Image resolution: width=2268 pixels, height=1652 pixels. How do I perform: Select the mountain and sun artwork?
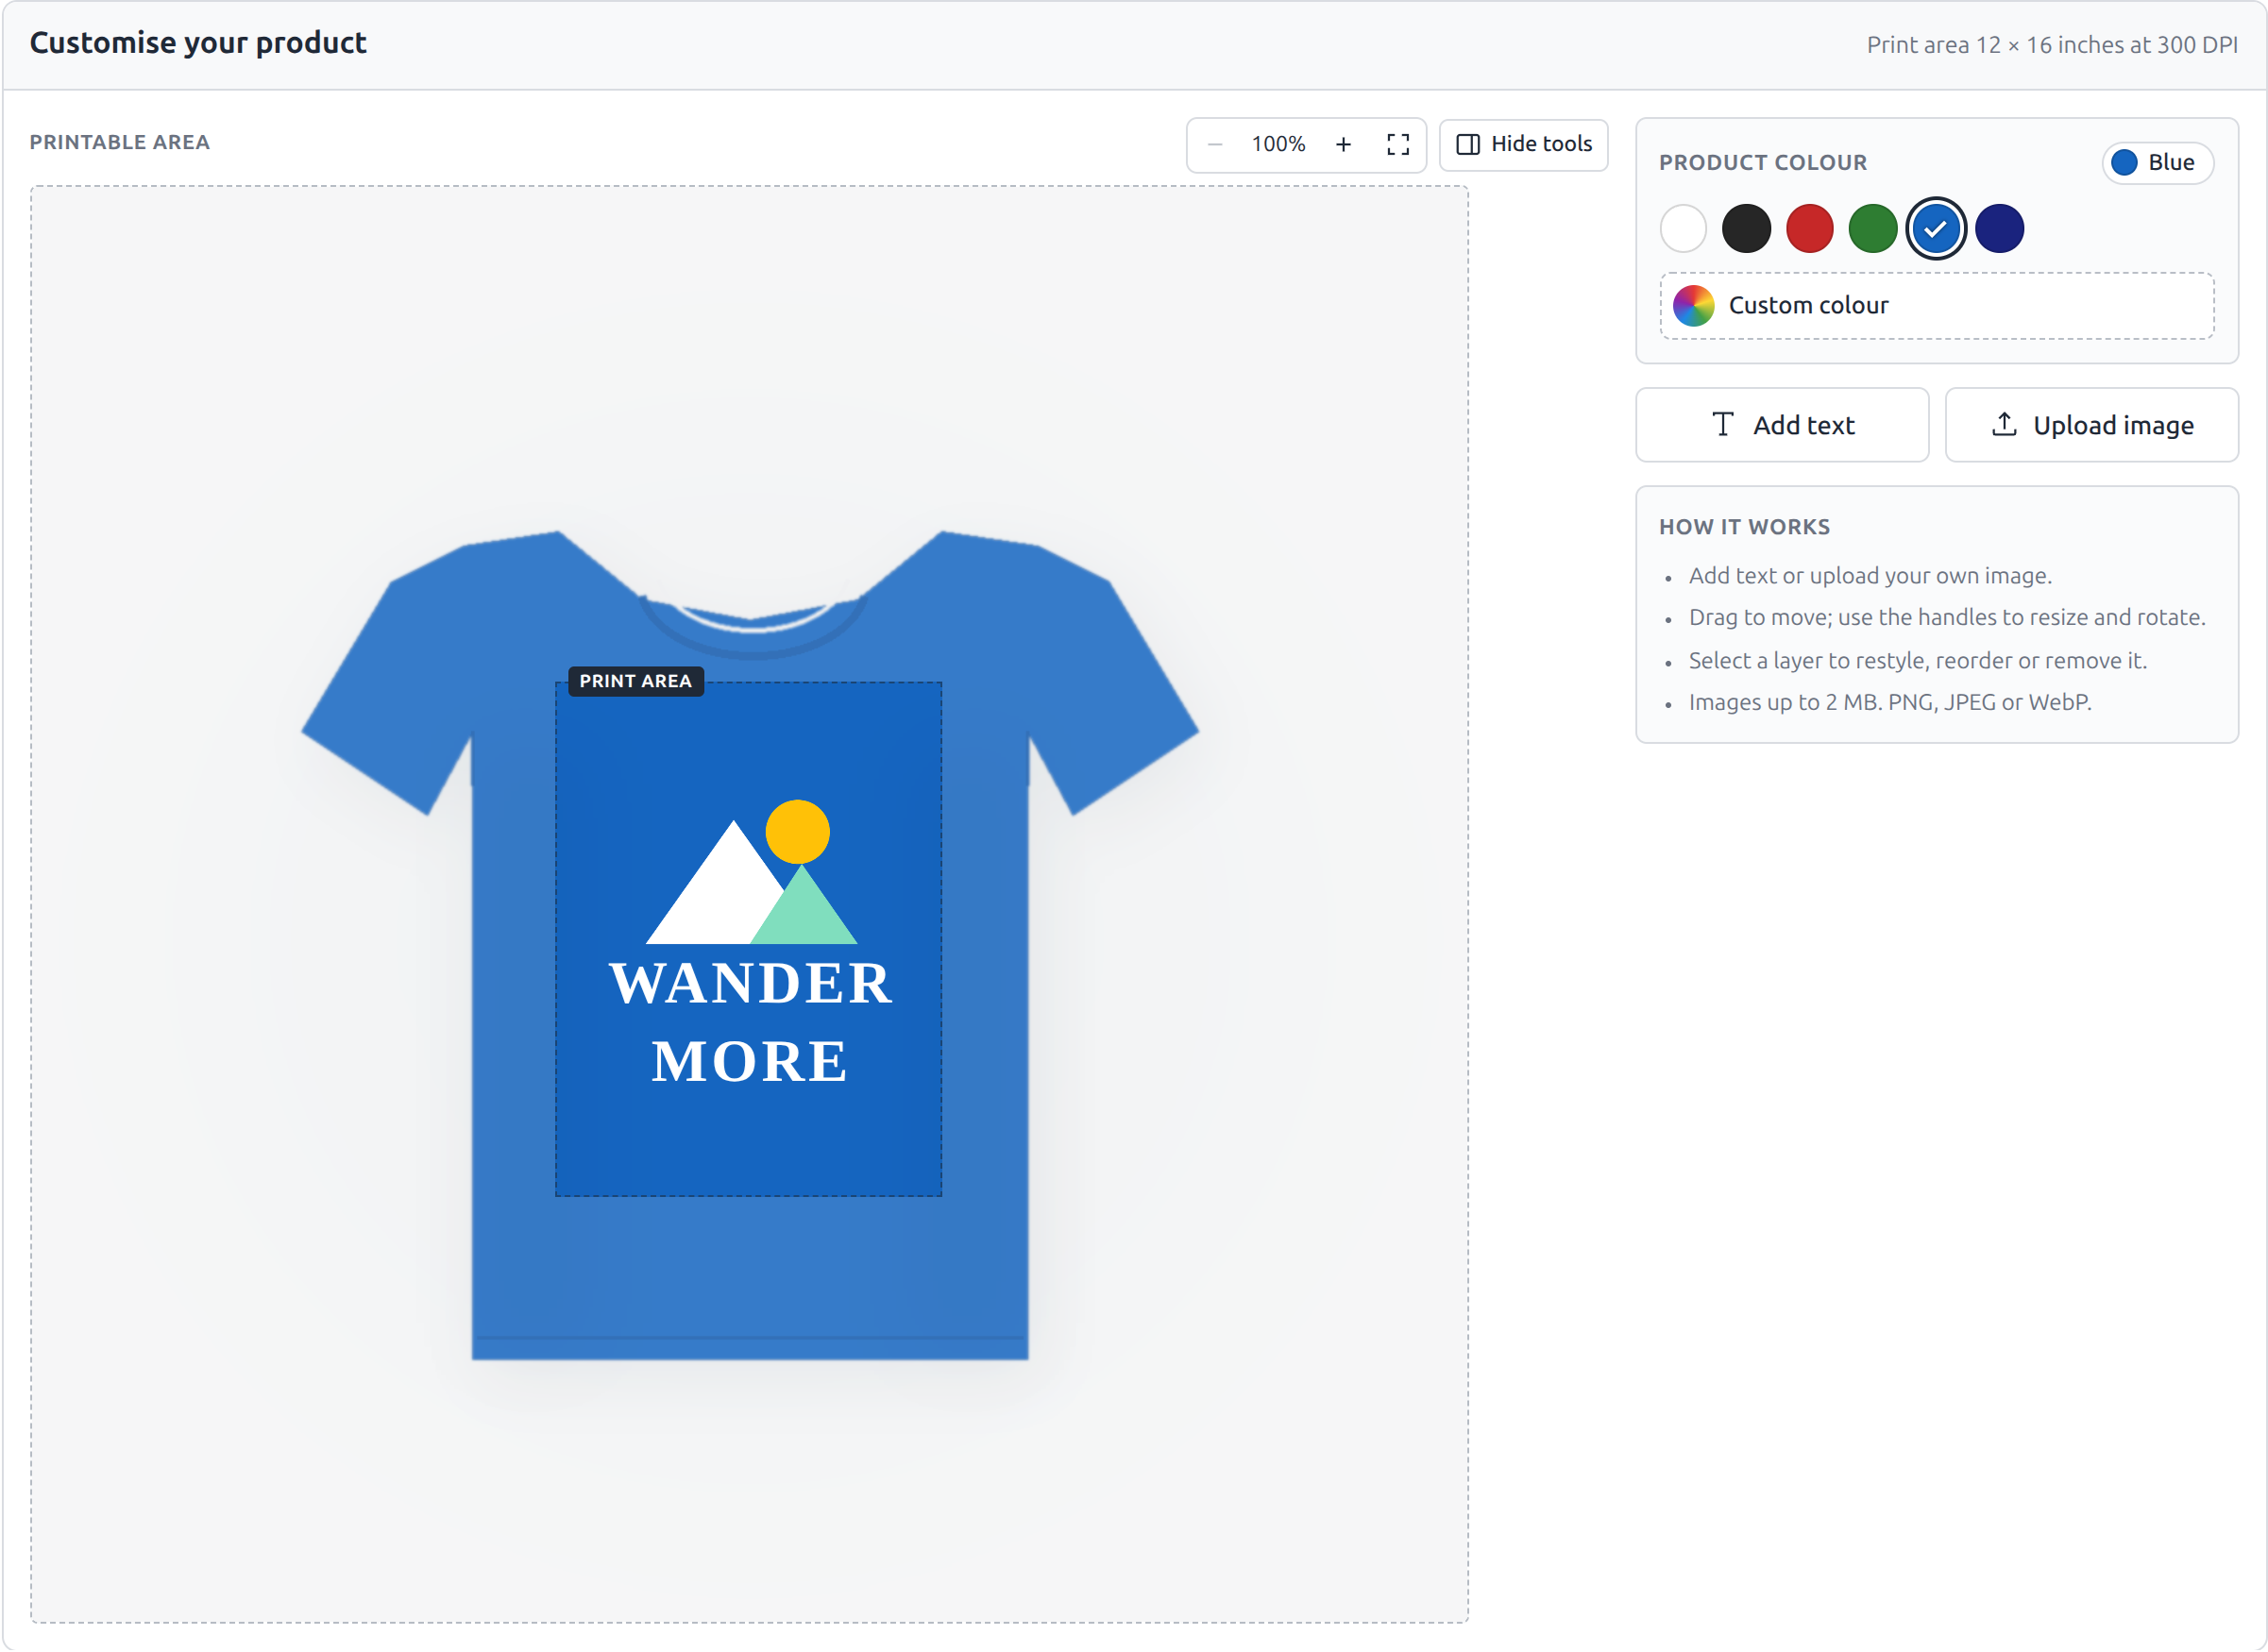752,872
